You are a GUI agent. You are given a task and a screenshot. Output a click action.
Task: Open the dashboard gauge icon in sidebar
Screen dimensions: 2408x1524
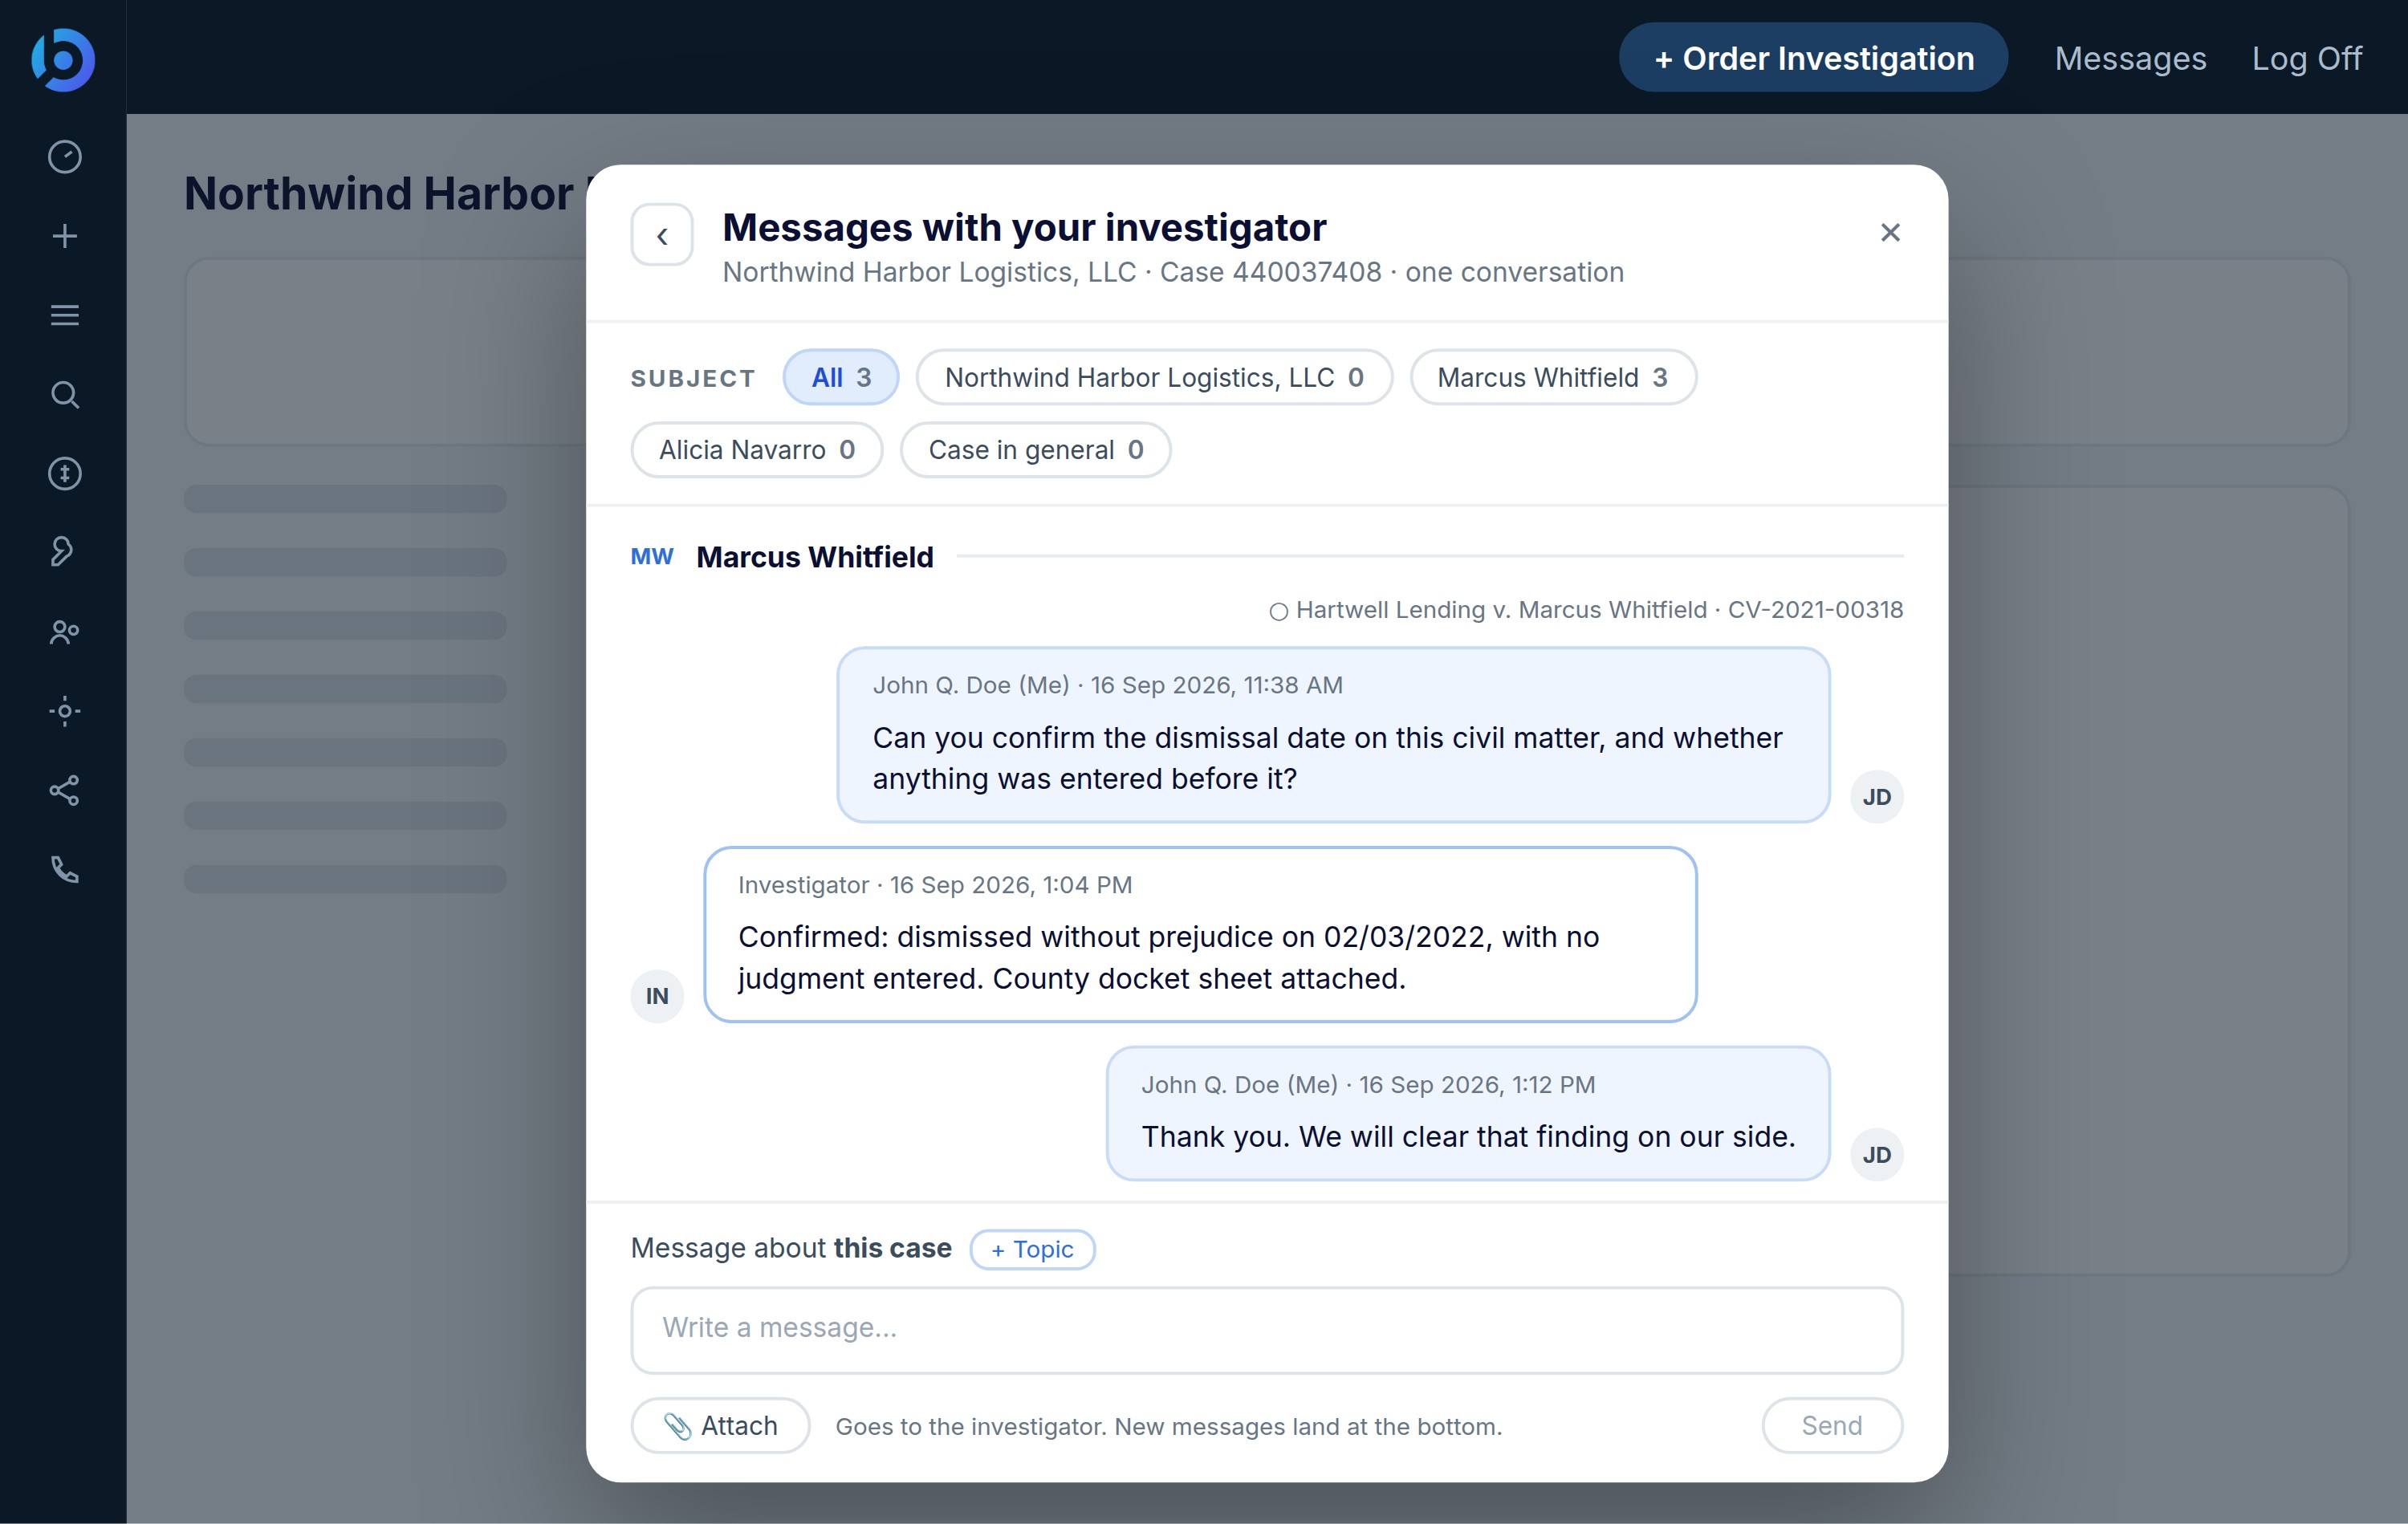point(65,157)
